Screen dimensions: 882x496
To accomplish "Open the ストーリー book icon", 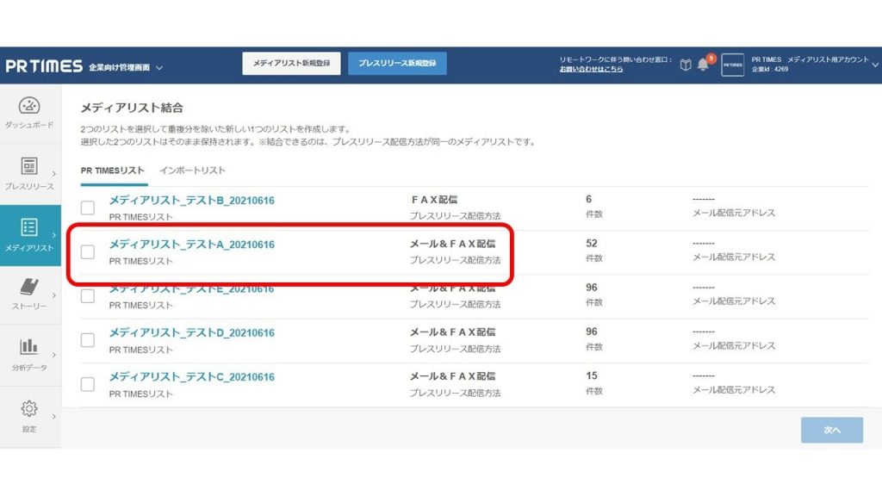I will pos(29,288).
